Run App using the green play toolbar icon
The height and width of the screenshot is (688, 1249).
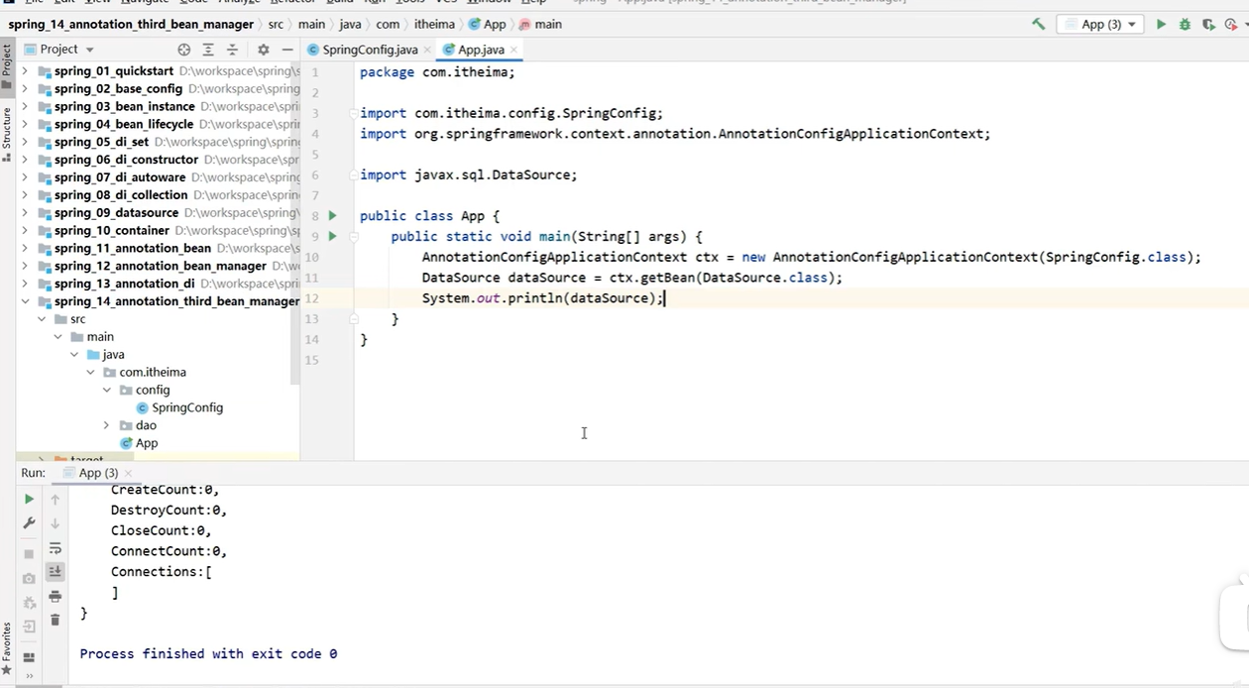pos(1161,24)
